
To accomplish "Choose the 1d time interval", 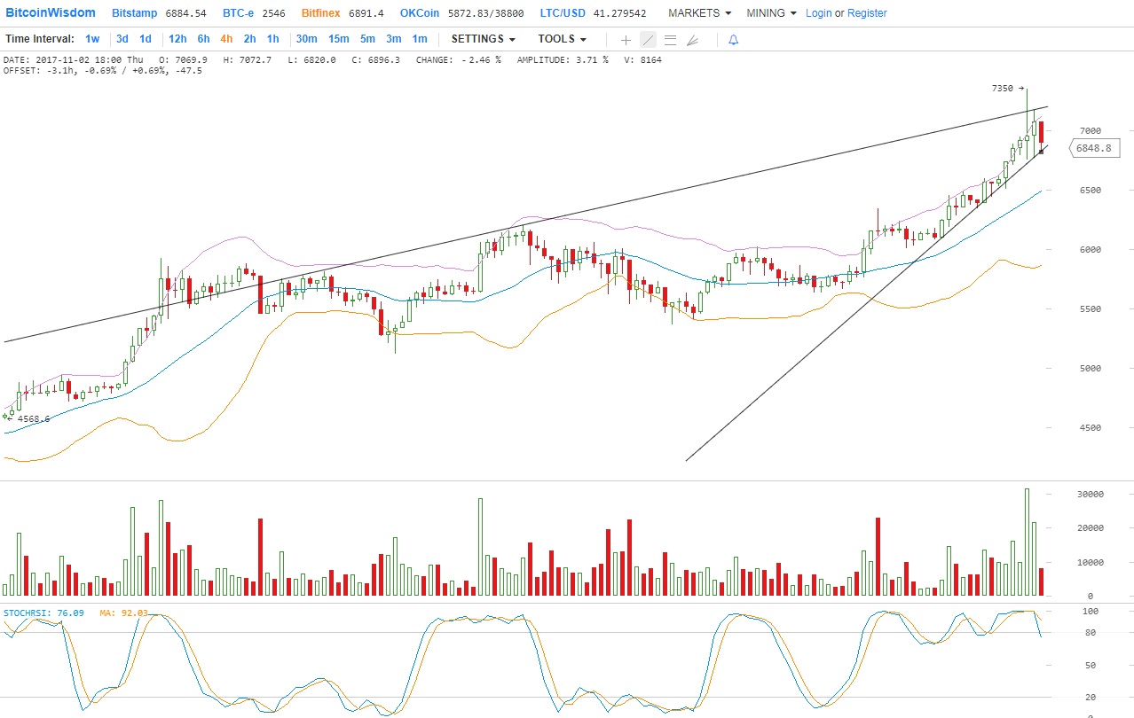I will tap(145, 39).
